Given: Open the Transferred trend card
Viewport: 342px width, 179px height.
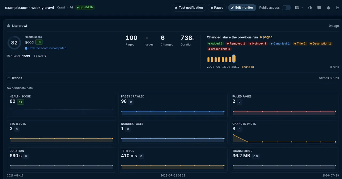Looking at the screenshot, I should 284,160.
